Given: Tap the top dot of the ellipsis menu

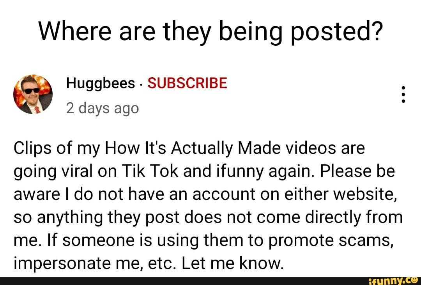Looking at the screenshot, I should (403, 87).
